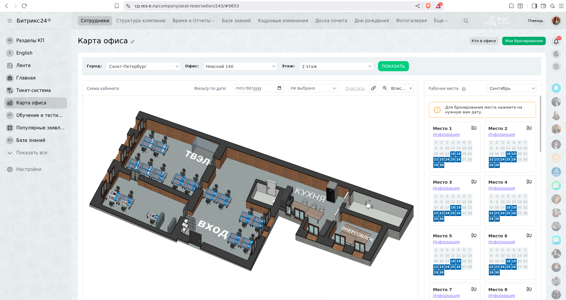
Task: Click the copy link icon in the scheme toolbar
Action: coord(373,88)
